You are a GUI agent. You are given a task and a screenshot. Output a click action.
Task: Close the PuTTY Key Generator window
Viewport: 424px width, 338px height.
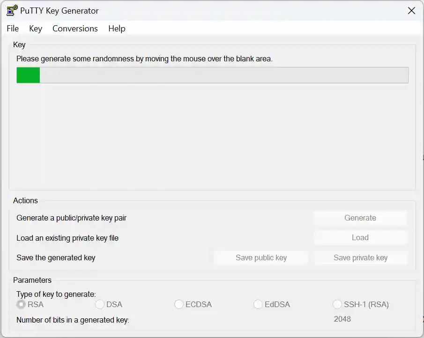[411, 10]
